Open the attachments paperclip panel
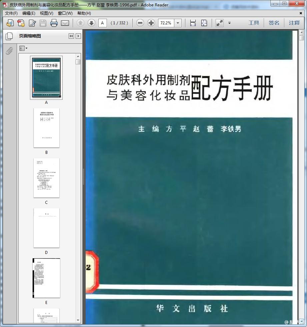 coord(9,50)
